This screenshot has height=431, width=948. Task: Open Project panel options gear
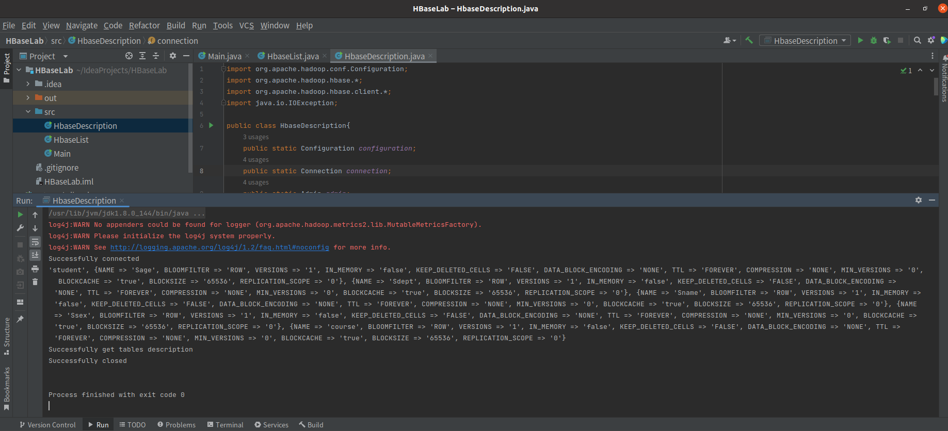(173, 56)
